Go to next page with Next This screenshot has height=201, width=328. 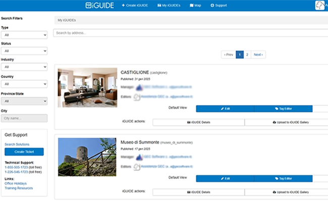[258, 55]
